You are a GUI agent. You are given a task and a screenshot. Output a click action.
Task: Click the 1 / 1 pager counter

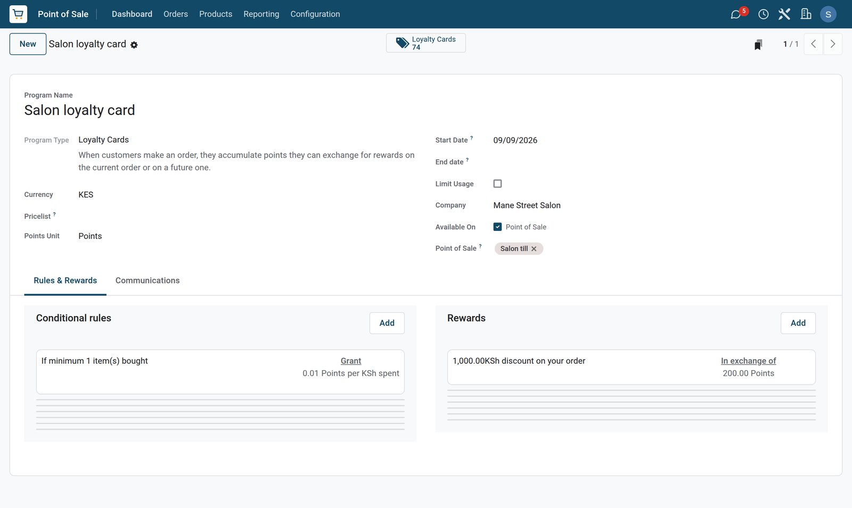point(791,44)
